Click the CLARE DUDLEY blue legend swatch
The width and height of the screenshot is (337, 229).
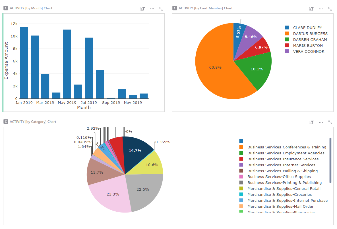coord(287,28)
